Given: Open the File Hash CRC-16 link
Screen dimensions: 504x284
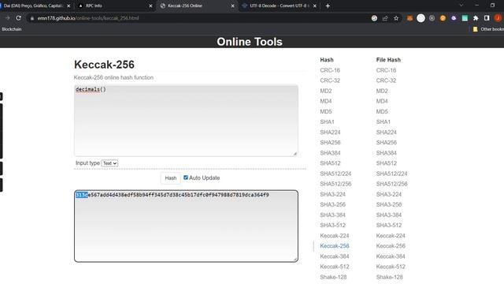Looking at the screenshot, I should tap(386, 70).
